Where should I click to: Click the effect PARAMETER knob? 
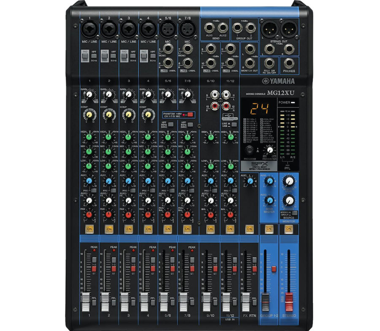click(x=269, y=150)
